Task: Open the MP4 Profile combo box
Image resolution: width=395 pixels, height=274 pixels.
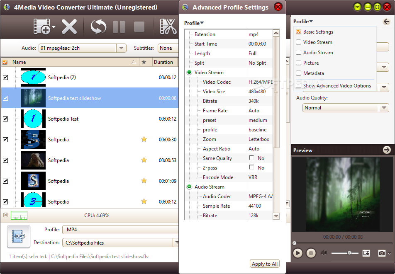Action: 120,230
